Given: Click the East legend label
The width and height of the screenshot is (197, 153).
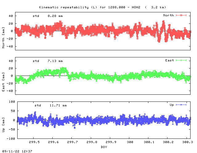Looking at the screenshot, I should pyautogui.click(x=170, y=60).
